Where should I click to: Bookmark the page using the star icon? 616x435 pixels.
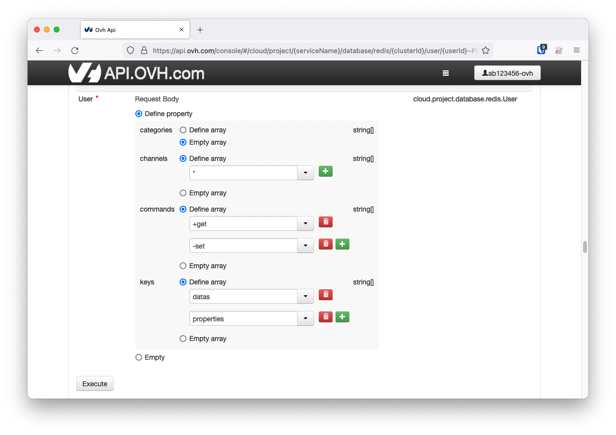[486, 50]
